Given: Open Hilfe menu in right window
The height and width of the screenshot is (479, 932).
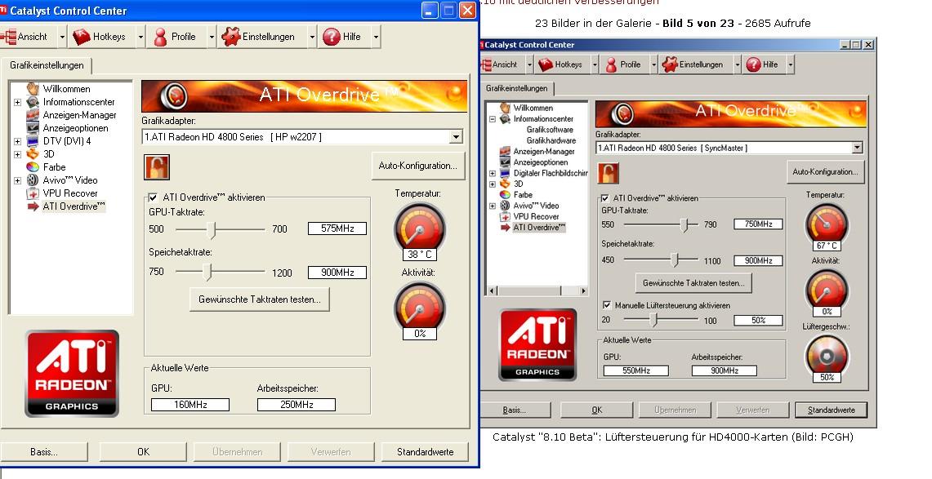Looking at the screenshot, I should click(764, 64).
